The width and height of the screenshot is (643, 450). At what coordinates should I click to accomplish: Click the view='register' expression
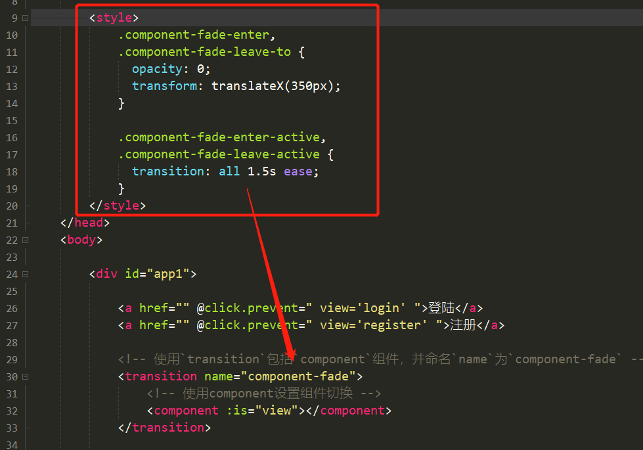374,325
